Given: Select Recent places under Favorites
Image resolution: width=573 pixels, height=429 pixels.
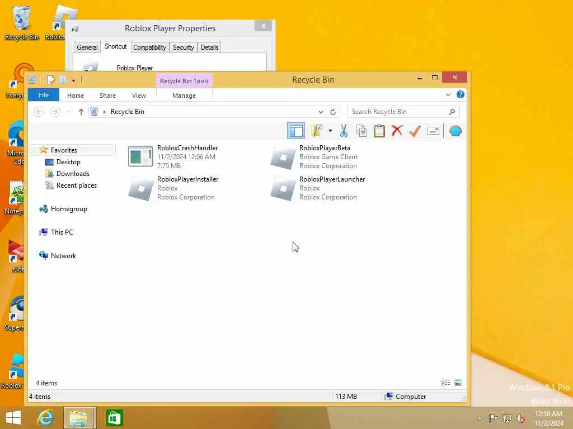Looking at the screenshot, I should (76, 185).
